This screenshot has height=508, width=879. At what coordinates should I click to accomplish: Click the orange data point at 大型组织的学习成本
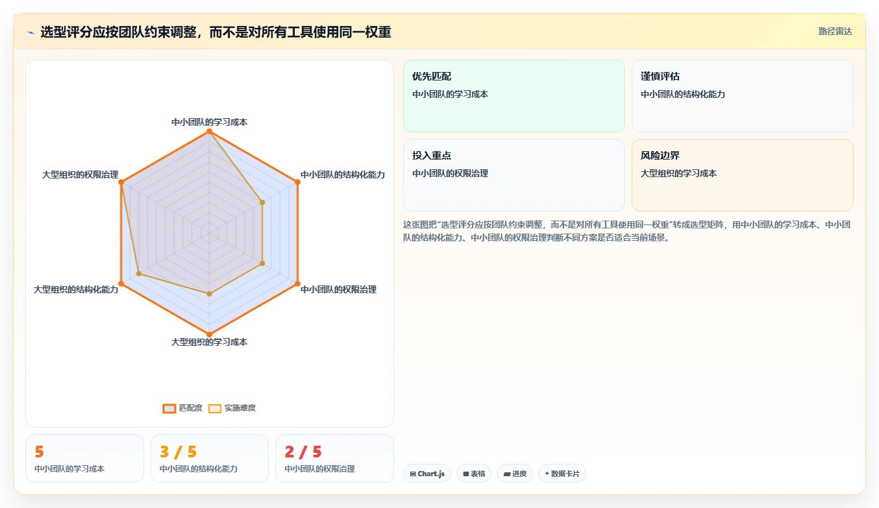coord(209,335)
